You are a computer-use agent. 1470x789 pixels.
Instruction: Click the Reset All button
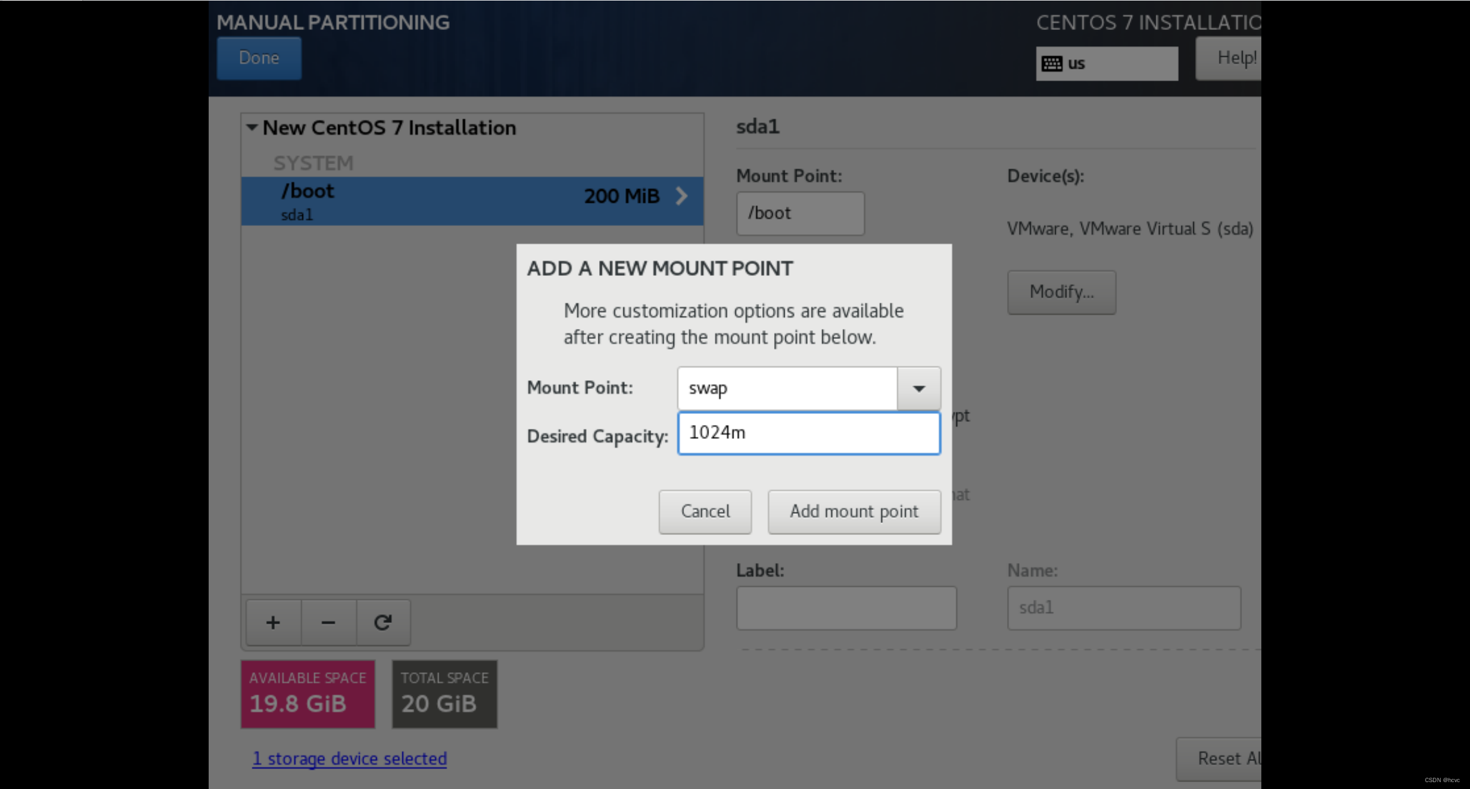coord(1219,758)
